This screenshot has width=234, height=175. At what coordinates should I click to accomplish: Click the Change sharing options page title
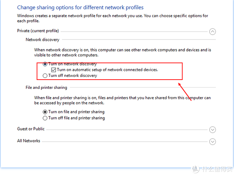[80, 8]
